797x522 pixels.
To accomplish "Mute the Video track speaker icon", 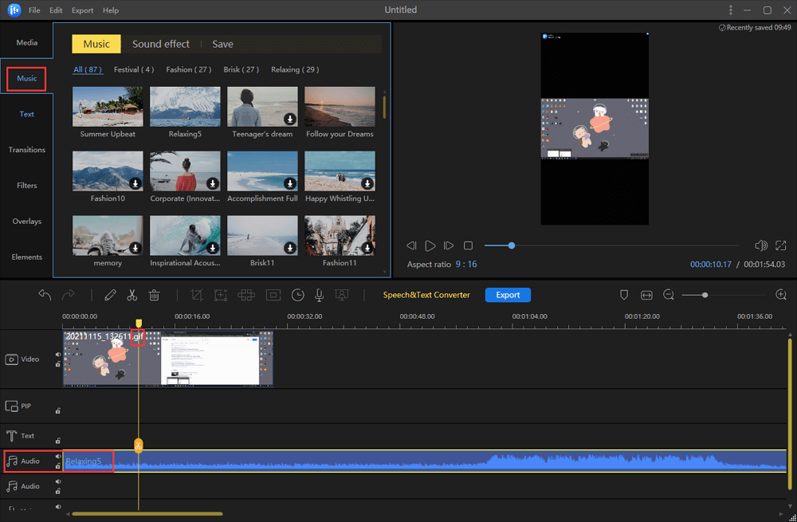I will click(58, 354).
